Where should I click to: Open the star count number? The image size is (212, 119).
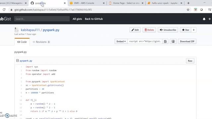point(193,30)
